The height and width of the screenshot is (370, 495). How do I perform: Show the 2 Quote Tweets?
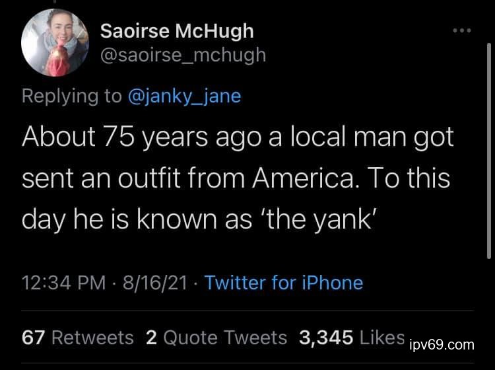pos(216,338)
